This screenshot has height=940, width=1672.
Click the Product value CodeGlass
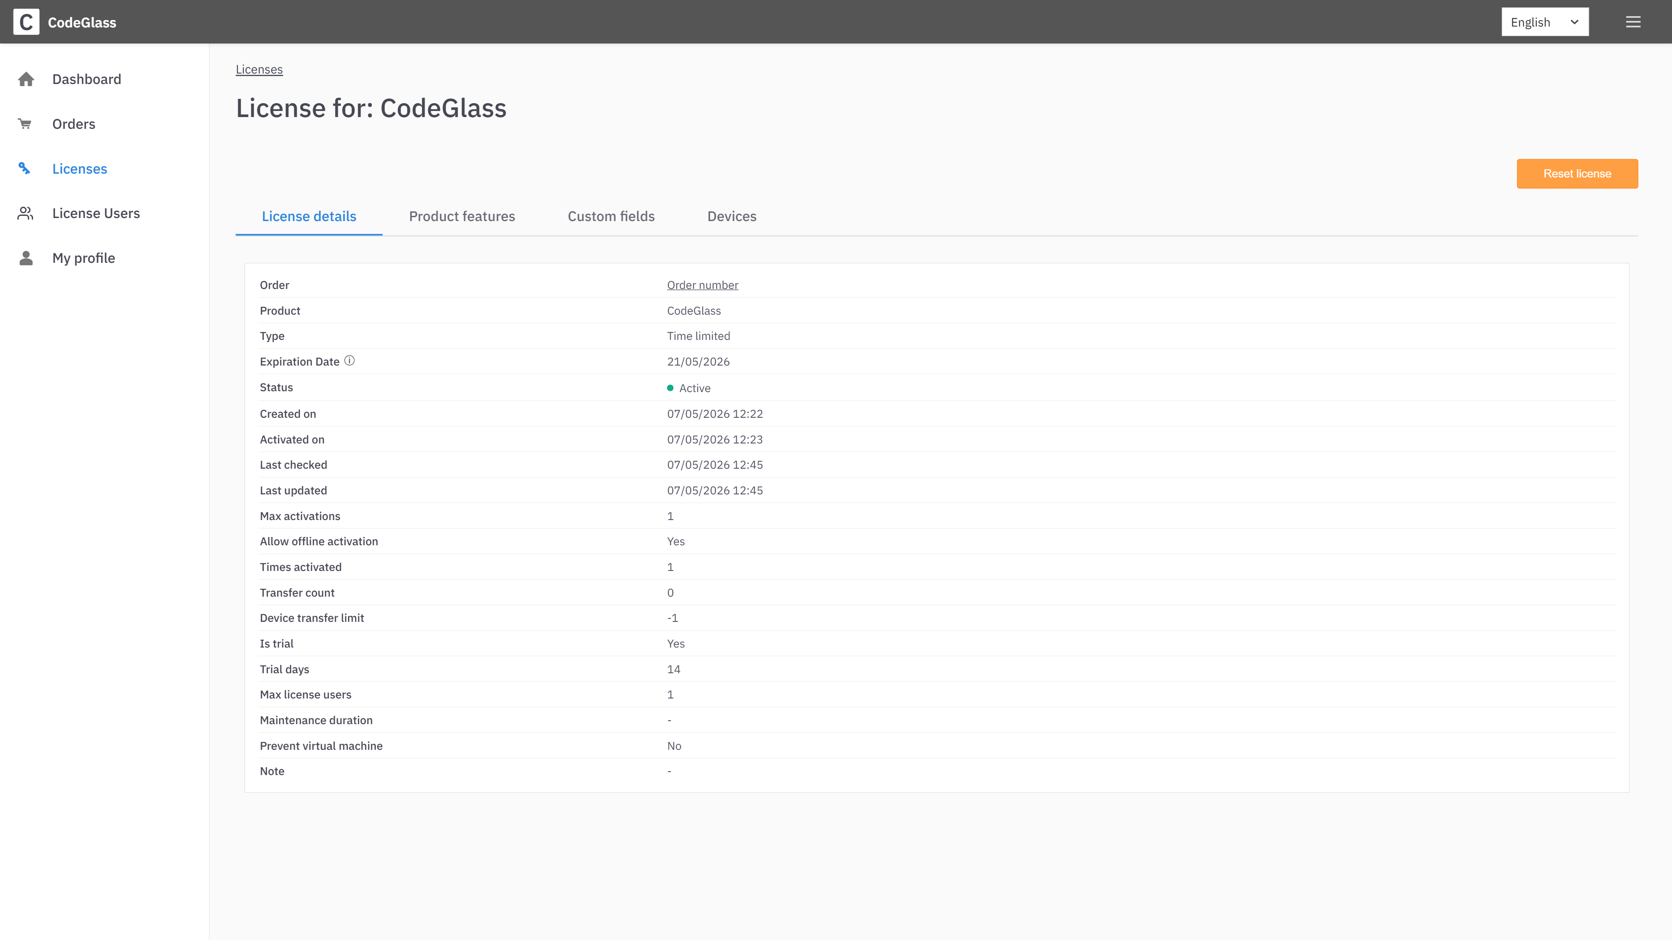[694, 311]
